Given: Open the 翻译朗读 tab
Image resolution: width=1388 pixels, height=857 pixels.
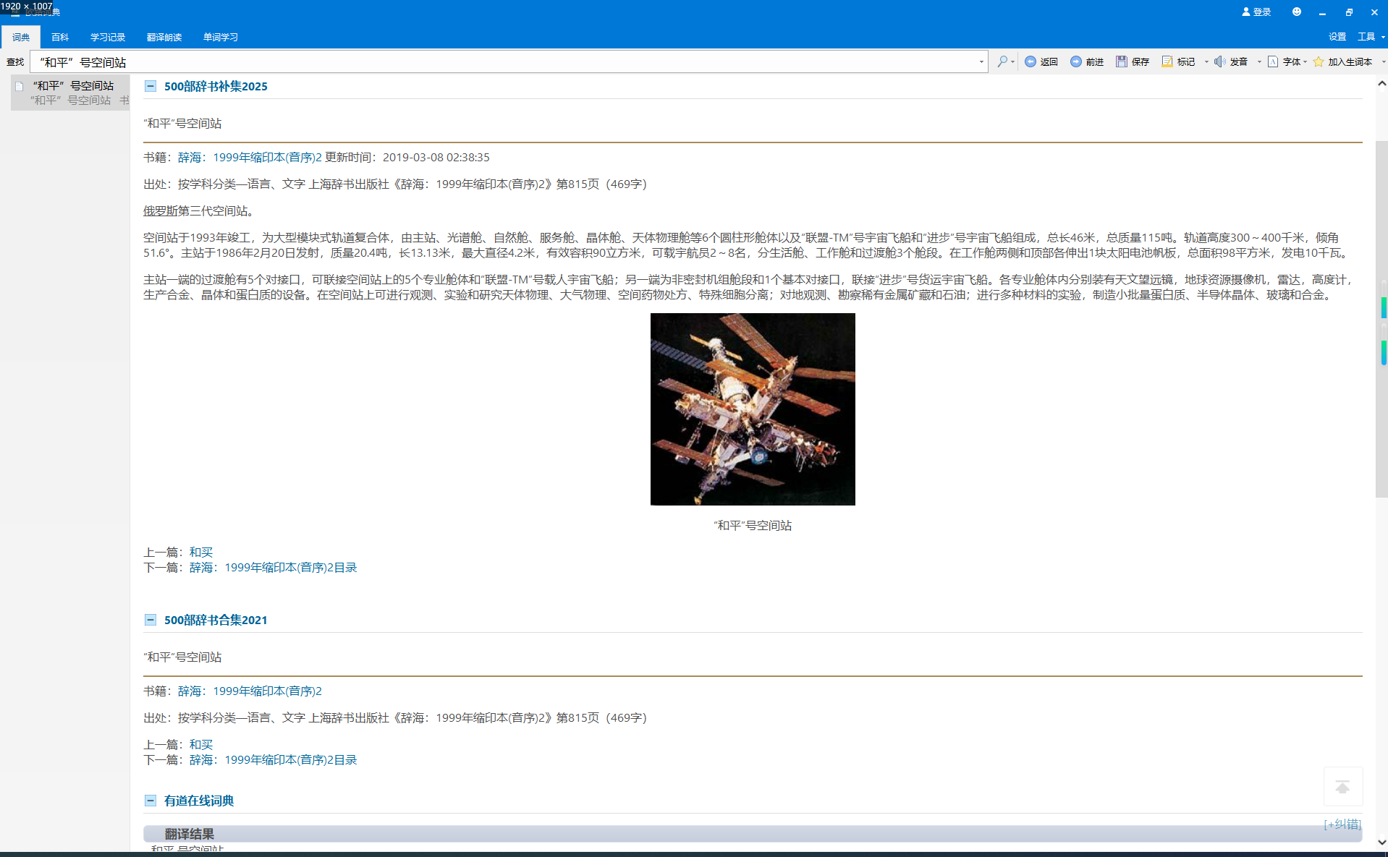Looking at the screenshot, I should point(164,37).
